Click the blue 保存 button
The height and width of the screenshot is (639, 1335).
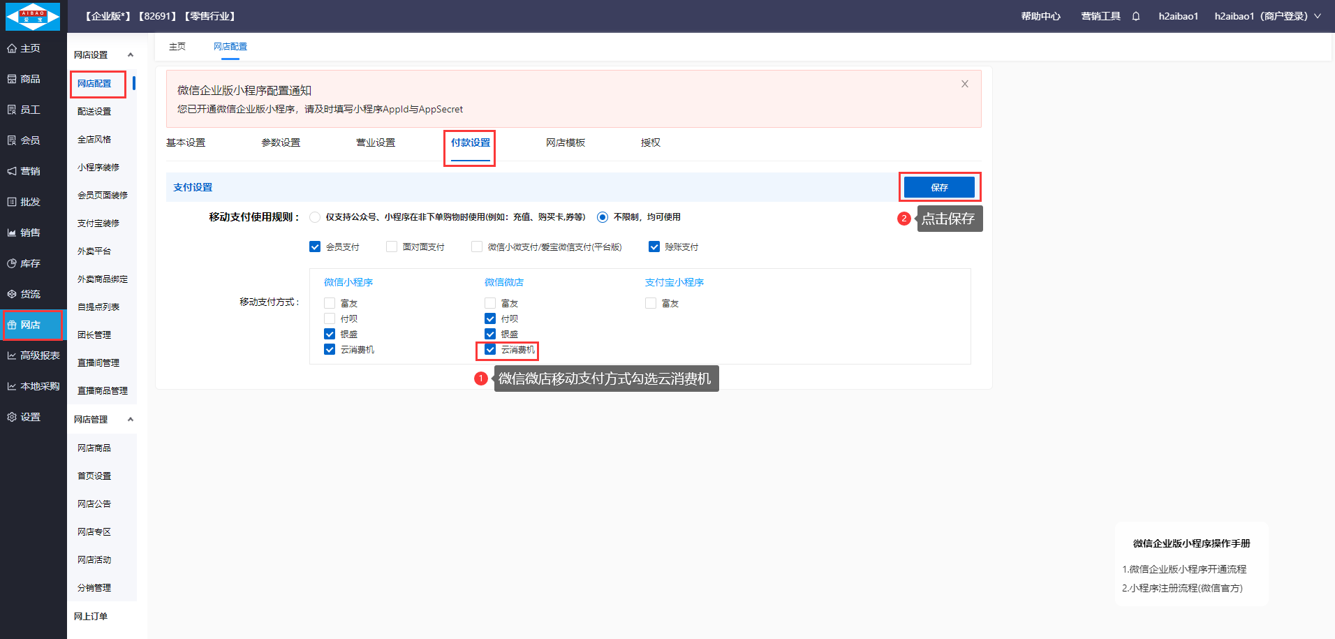pyautogui.click(x=938, y=187)
